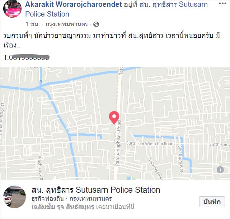Click Sutthisan Winitchai Road map label

150,143
